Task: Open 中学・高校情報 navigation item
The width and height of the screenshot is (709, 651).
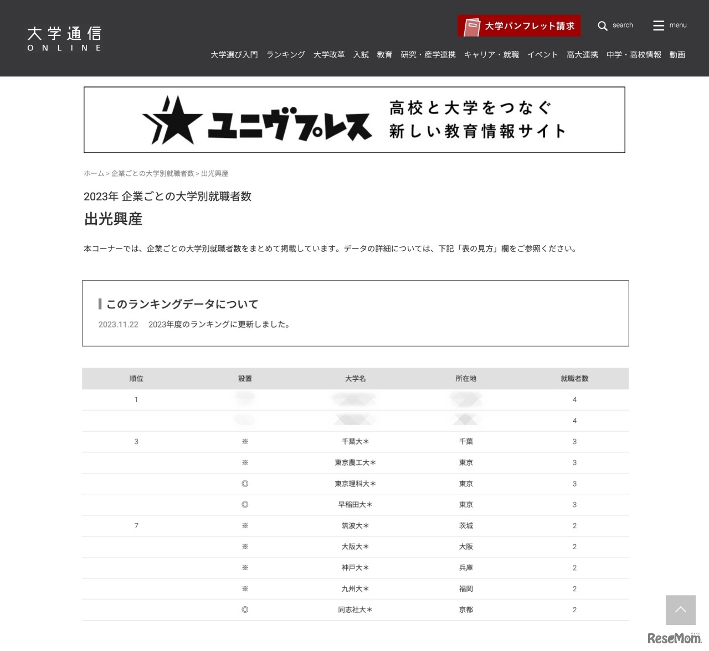Action: click(x=634, y=55)
